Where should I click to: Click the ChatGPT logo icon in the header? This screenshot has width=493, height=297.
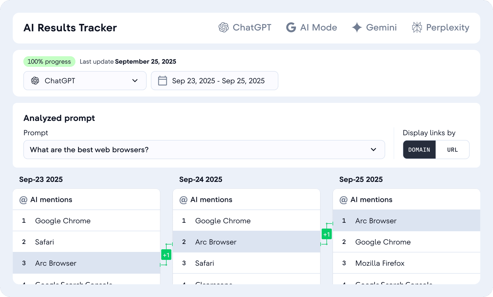point(223,27)
